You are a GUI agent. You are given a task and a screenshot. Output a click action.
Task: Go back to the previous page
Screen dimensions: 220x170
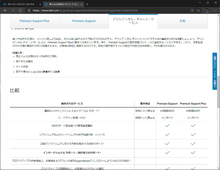coord(5,10)
